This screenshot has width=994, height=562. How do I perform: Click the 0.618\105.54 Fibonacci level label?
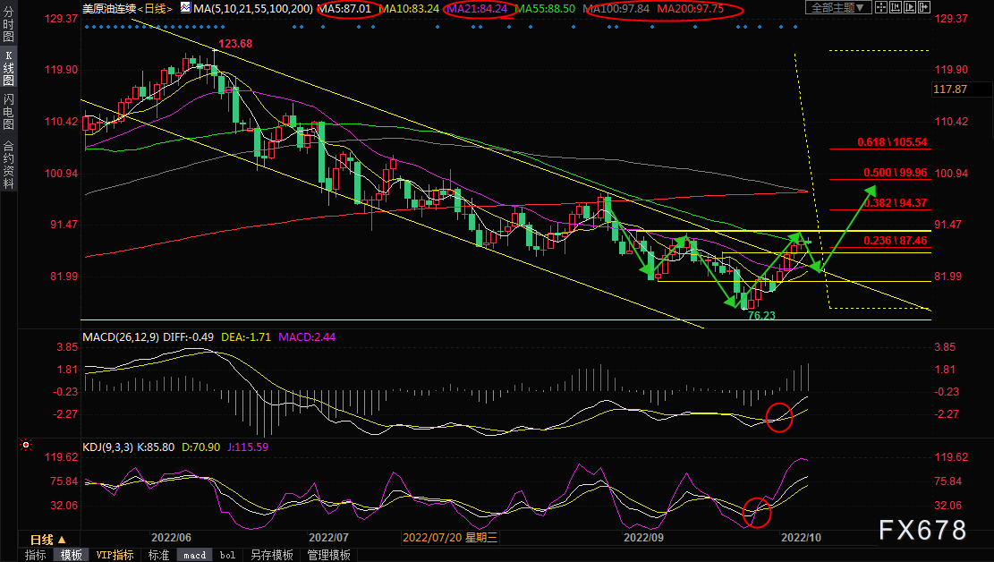[x=892, y=142]
